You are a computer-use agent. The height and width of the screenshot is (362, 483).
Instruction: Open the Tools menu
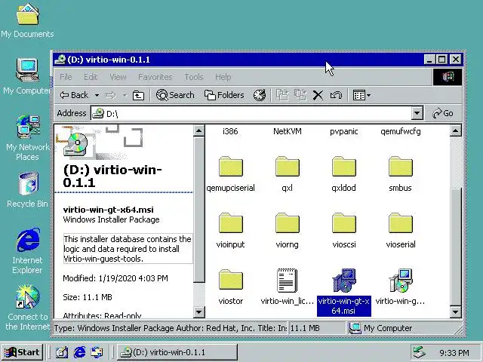click(194, 77)
